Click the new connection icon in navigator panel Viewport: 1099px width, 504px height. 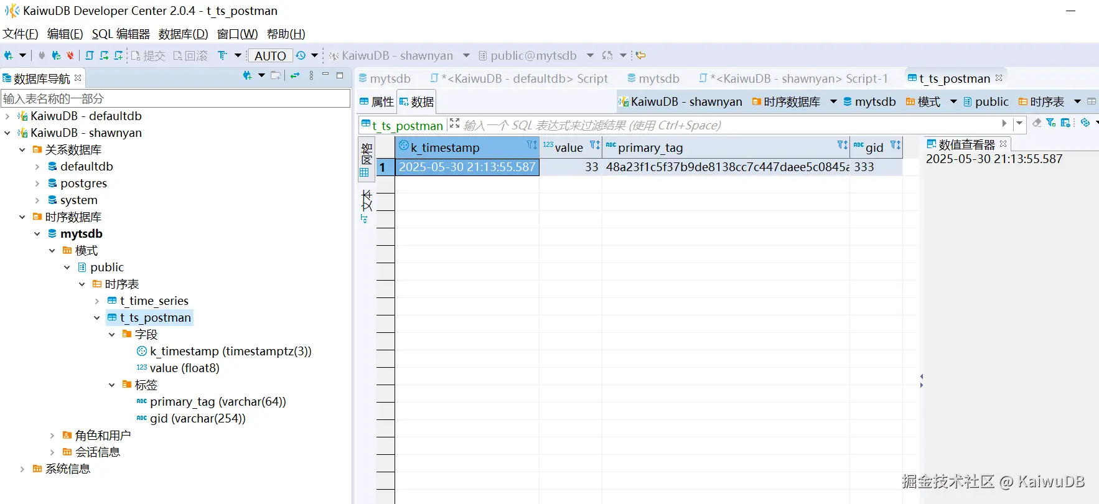coord(247,75)
